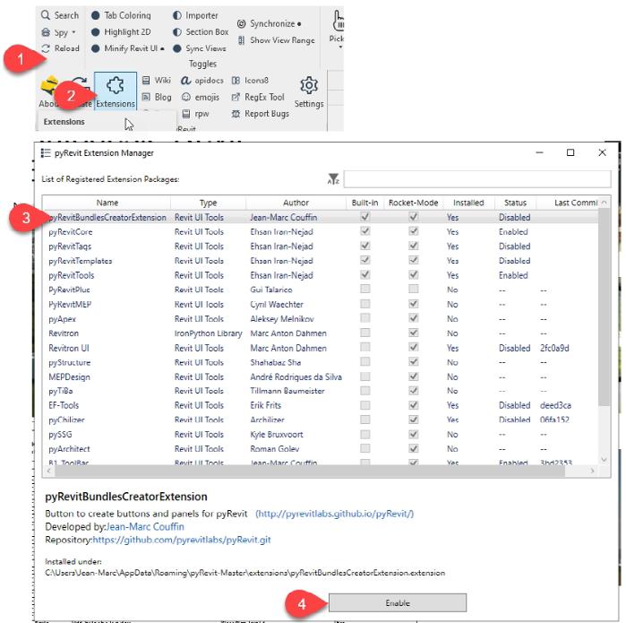Toggle Minify Revit UI
This screenshot has width=626, height=623.
[128, 48]
